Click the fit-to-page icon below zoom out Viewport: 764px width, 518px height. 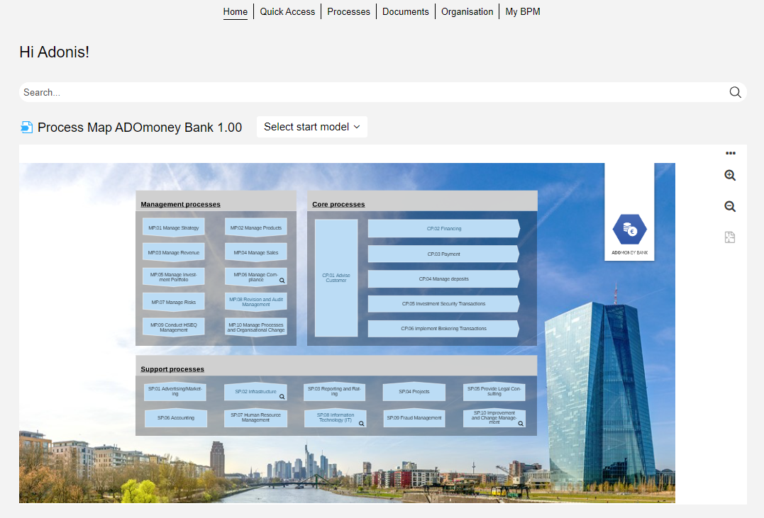pos(730,237)
